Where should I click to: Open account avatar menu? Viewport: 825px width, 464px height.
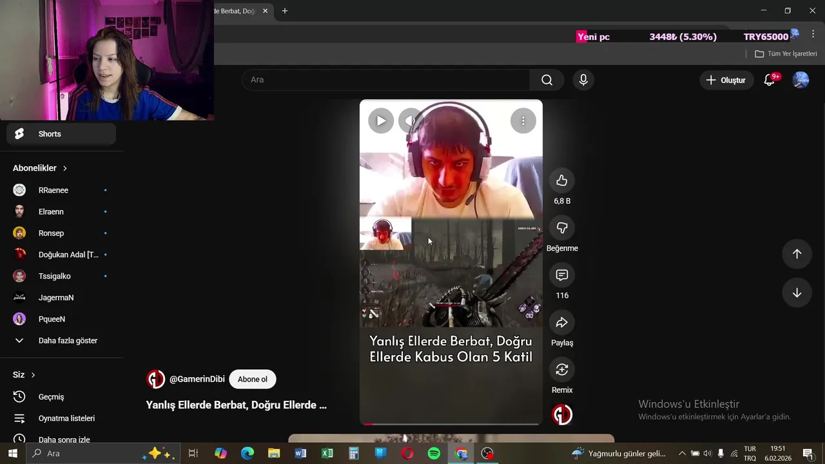pyautogui.click(x=801, y=80)
